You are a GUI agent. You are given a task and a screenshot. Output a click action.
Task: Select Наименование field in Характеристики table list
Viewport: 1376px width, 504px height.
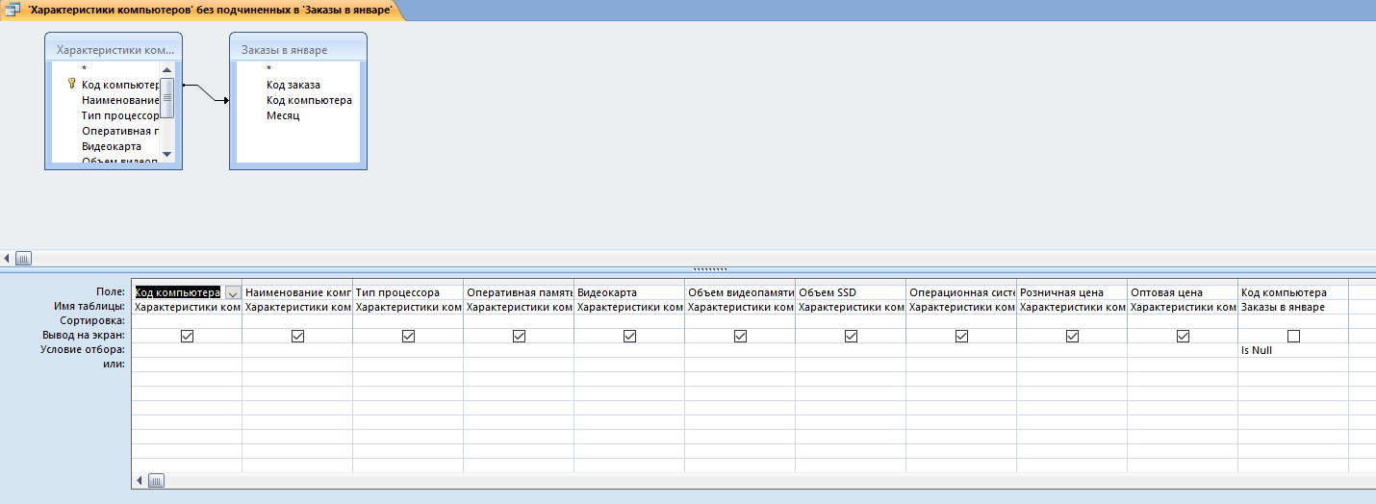(x=120, y=100)
